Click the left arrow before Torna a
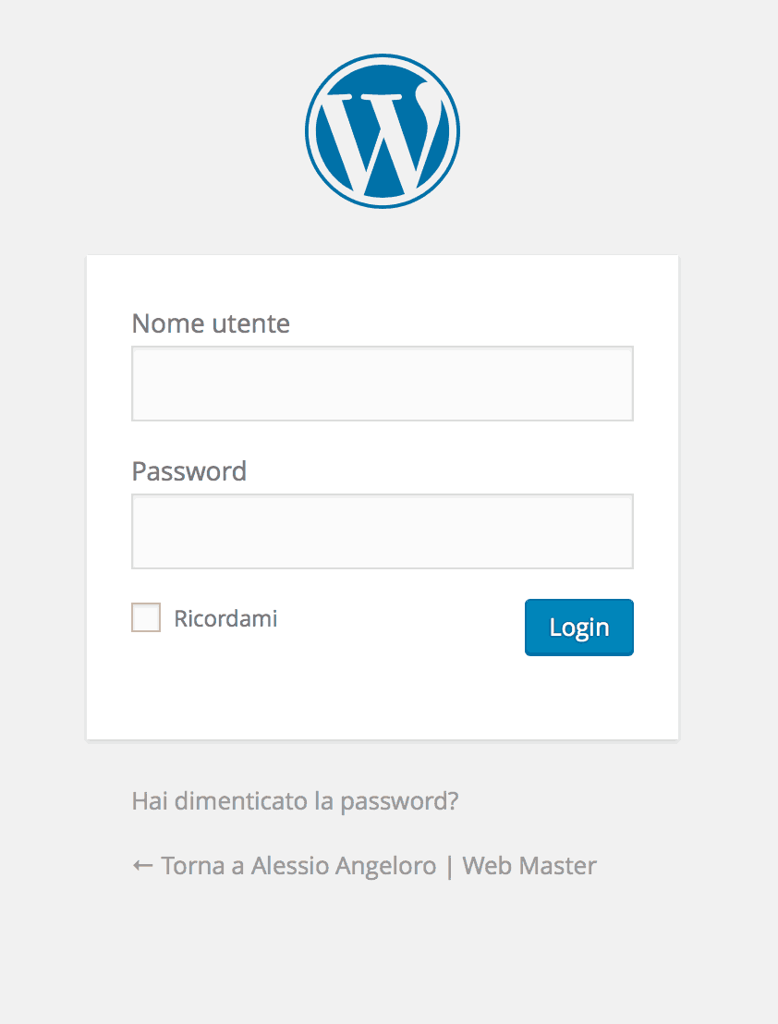Image resolution: width=778 pixels, height=1024 pixels. tap(142, 866)
